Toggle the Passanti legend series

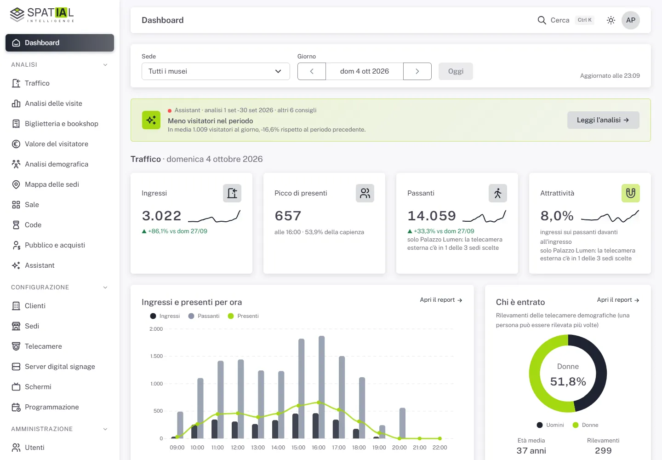pos(204,316)
